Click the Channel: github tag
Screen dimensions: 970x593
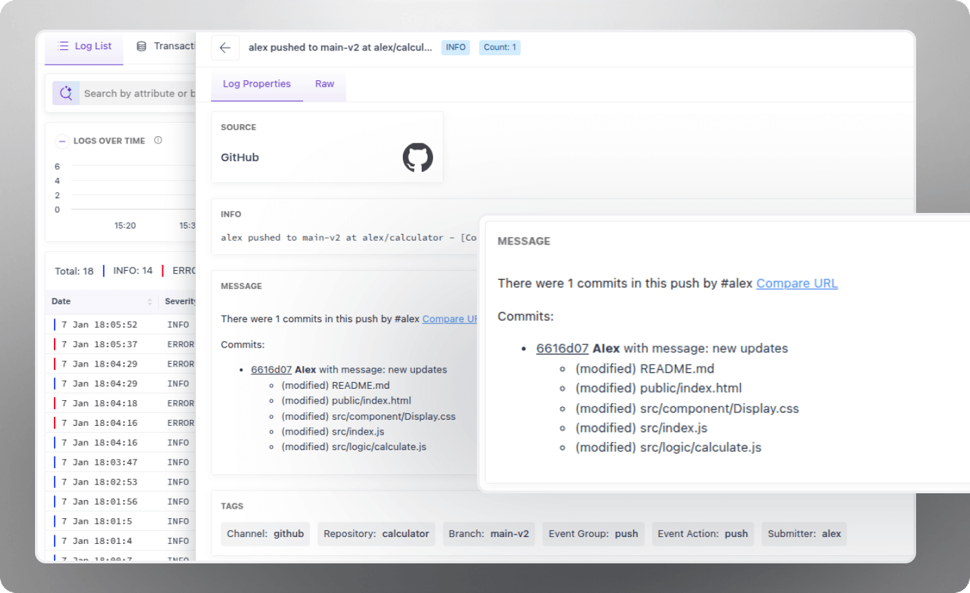pyautogui.click(x=265, y=534)
